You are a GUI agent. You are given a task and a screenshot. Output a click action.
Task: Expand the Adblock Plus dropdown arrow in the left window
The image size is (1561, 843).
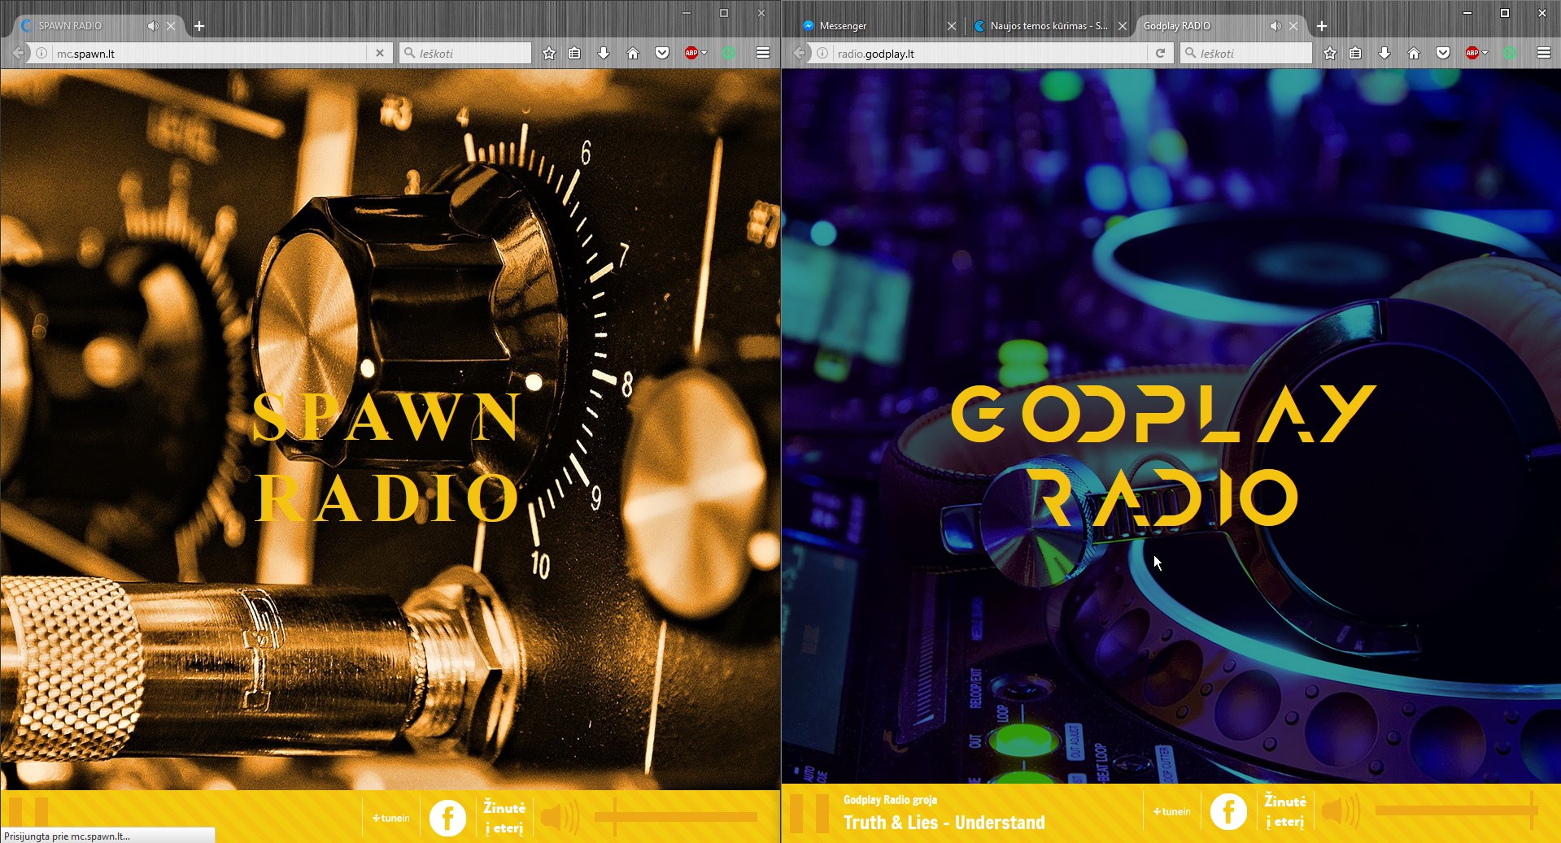click(704, 53)
